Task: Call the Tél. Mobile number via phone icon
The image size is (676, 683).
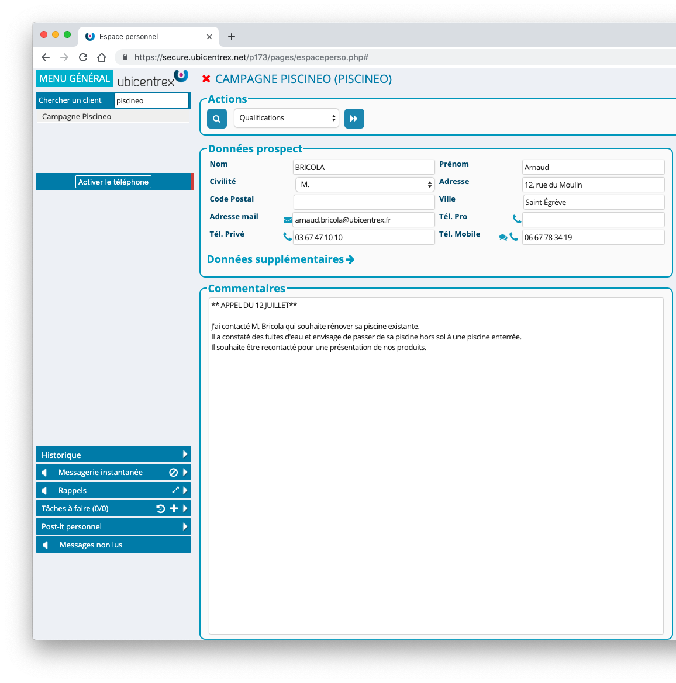Action: pos(514,237)
